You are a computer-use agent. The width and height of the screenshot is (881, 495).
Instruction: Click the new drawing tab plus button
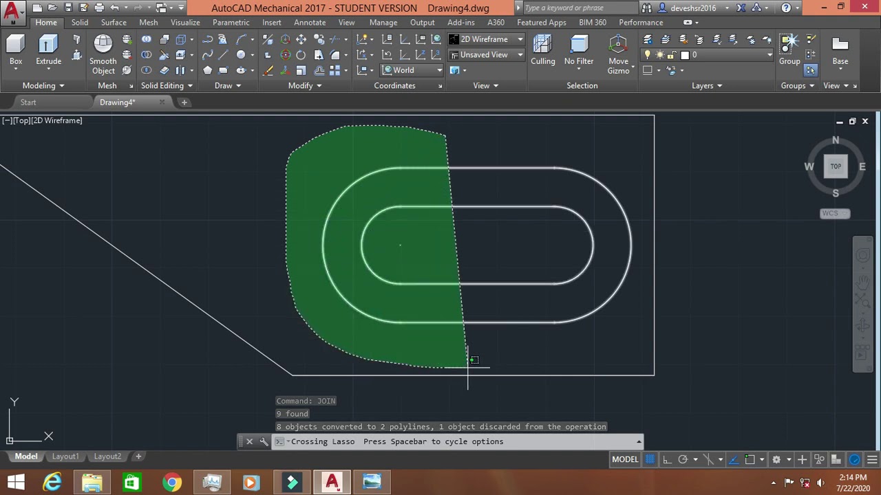[x=184, y=102]
